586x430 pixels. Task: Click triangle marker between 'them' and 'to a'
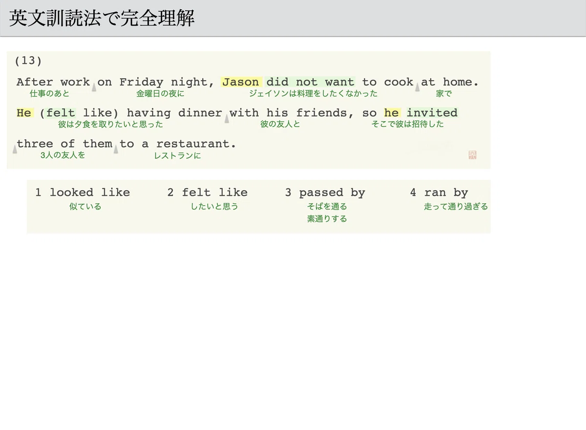click(116, 149)
